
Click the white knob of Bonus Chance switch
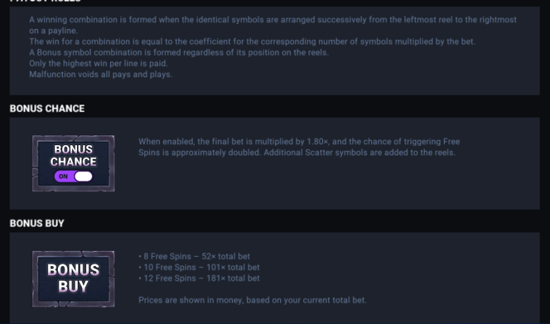click(x=83, y=177)
